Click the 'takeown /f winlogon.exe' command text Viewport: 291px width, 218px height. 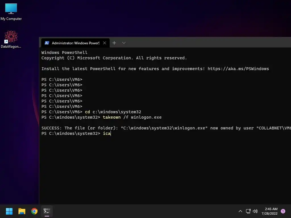point(132,117)
